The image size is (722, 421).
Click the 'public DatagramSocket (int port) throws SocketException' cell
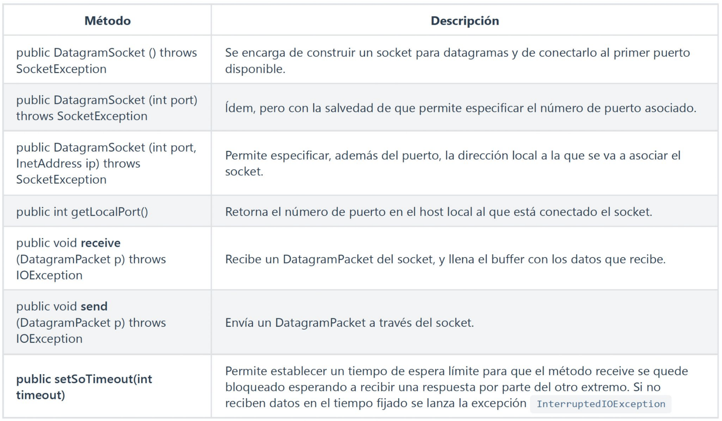click(107, 108)
